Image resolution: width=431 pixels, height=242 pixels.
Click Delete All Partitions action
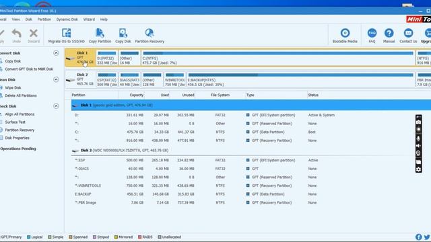pos(21,95)
